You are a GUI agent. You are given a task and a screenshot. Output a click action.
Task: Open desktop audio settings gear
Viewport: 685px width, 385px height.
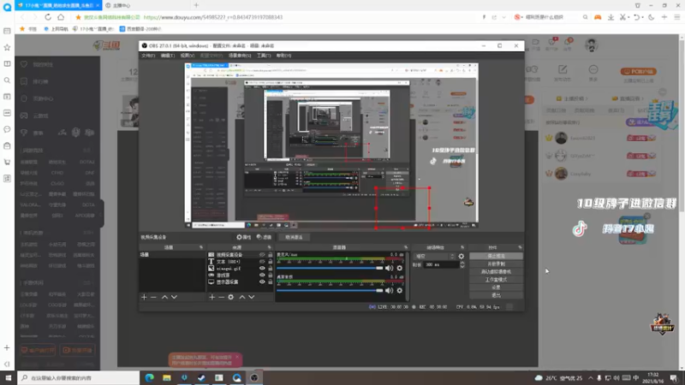[399, 290]
